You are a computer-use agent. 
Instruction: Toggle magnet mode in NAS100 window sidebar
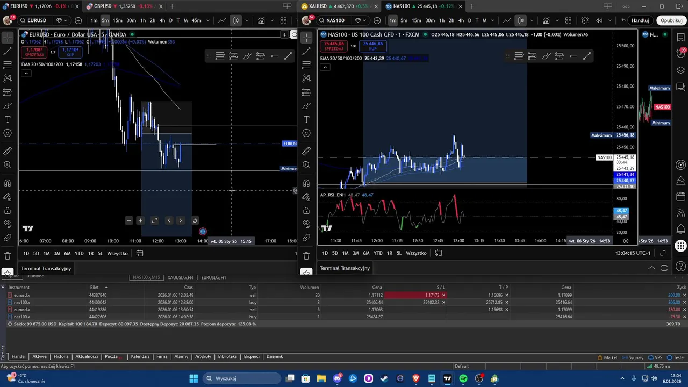click(x=306, y=183)
